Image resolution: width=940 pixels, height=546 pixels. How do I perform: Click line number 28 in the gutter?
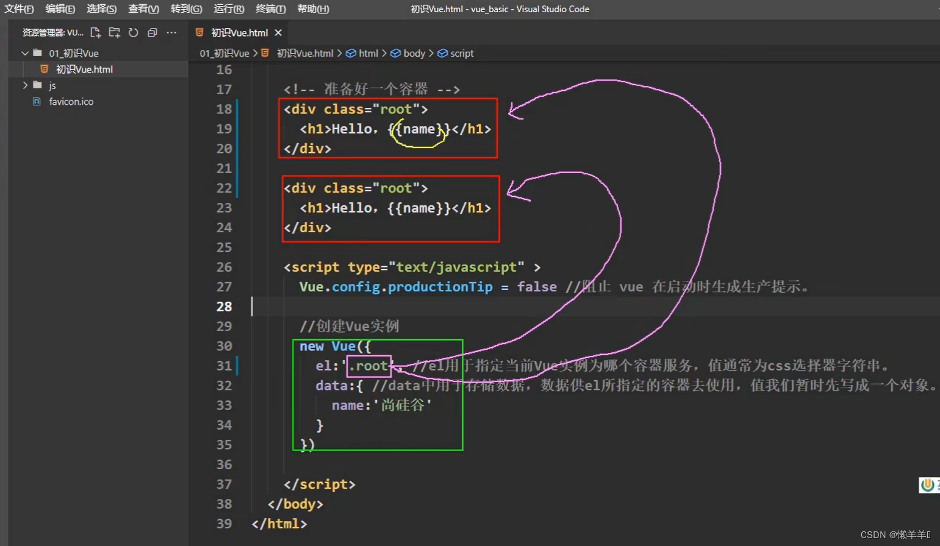224,307
